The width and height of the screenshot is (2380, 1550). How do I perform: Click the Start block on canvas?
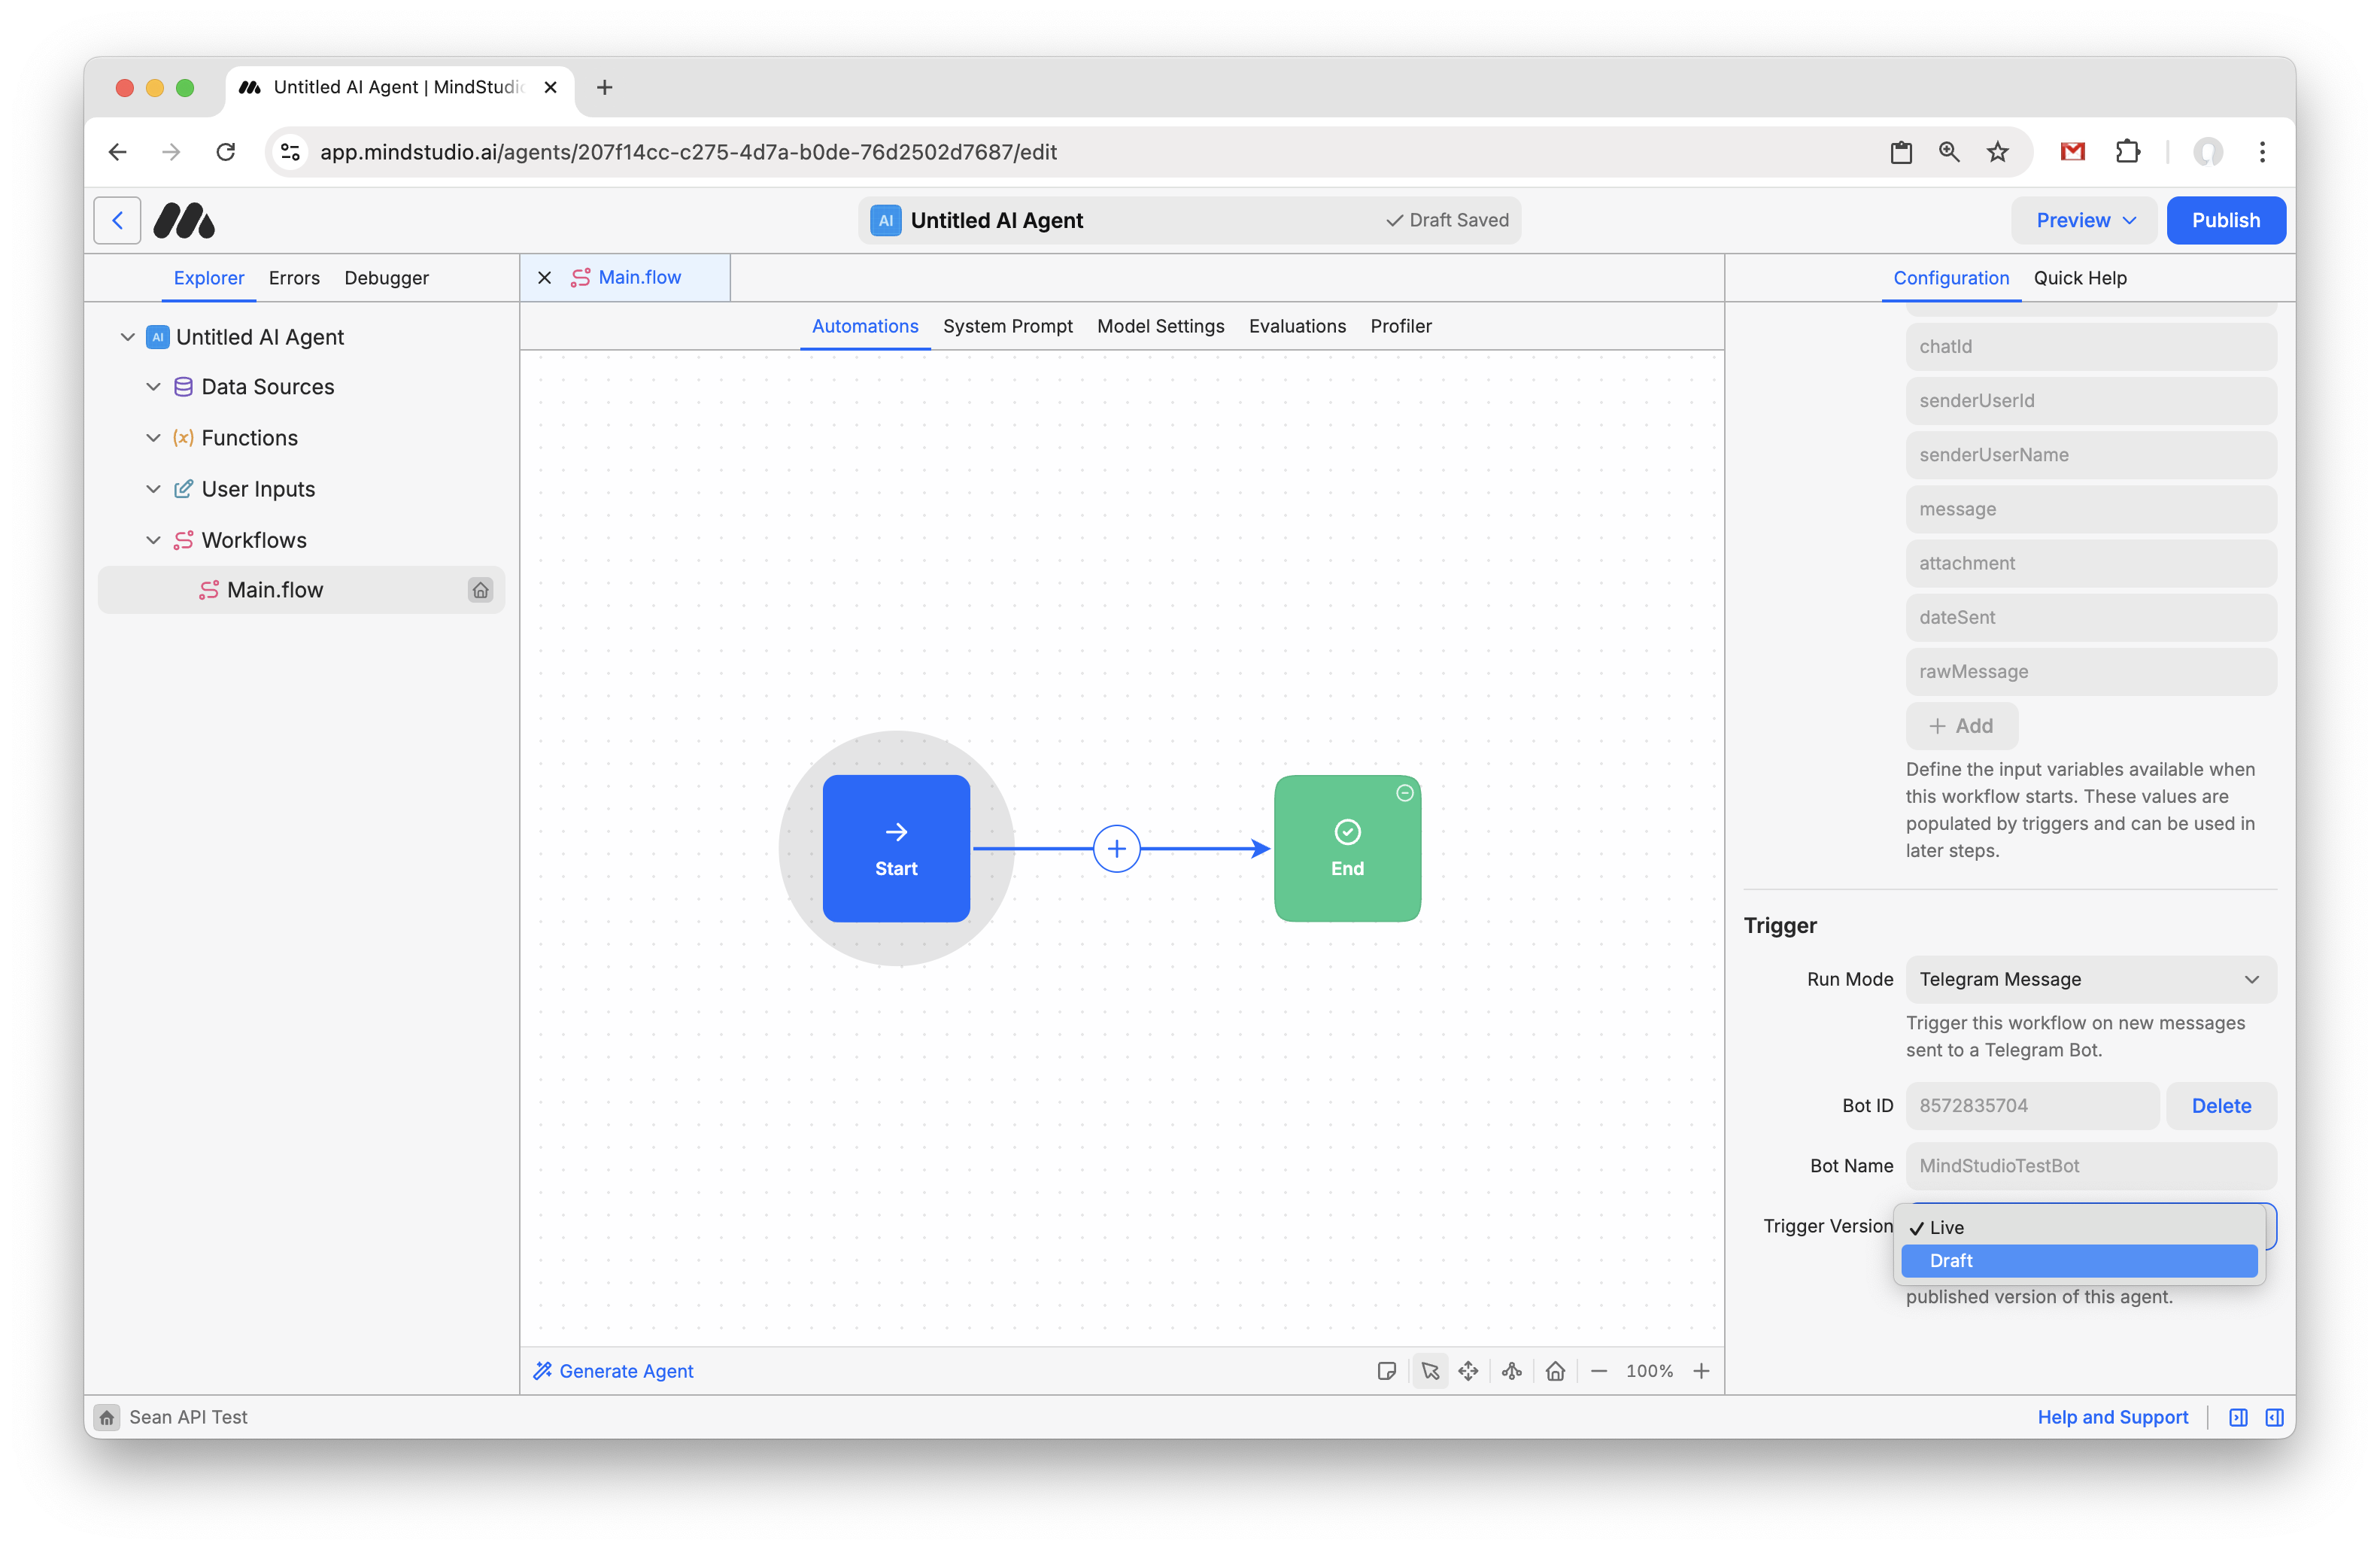(896, 849)
